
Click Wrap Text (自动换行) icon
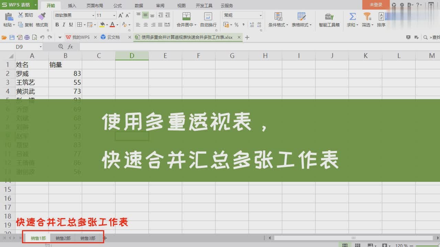[x=208, y=16]
